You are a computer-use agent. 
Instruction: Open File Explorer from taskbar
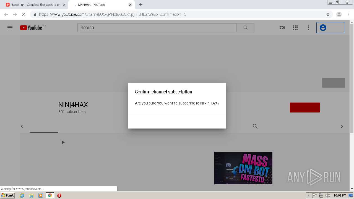pos(31,195)
